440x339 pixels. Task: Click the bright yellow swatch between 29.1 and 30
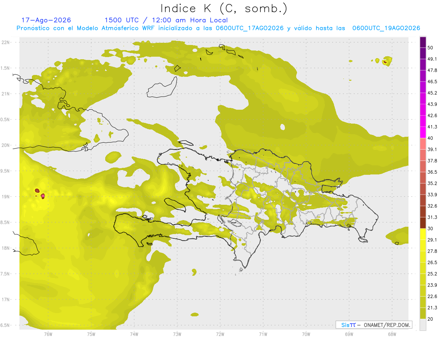423,234
